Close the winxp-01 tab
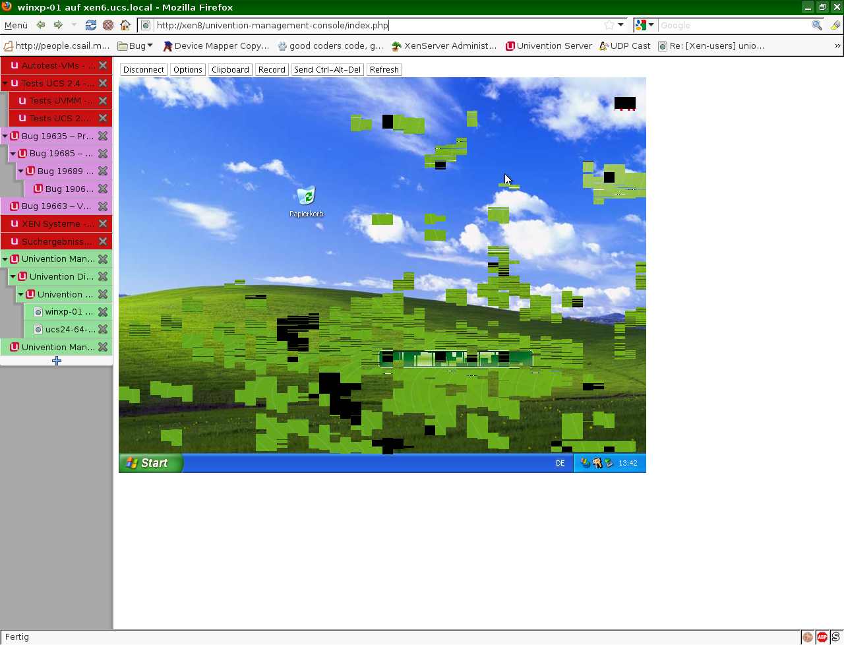This screenshot has height=645, width=844. (103, 312)
